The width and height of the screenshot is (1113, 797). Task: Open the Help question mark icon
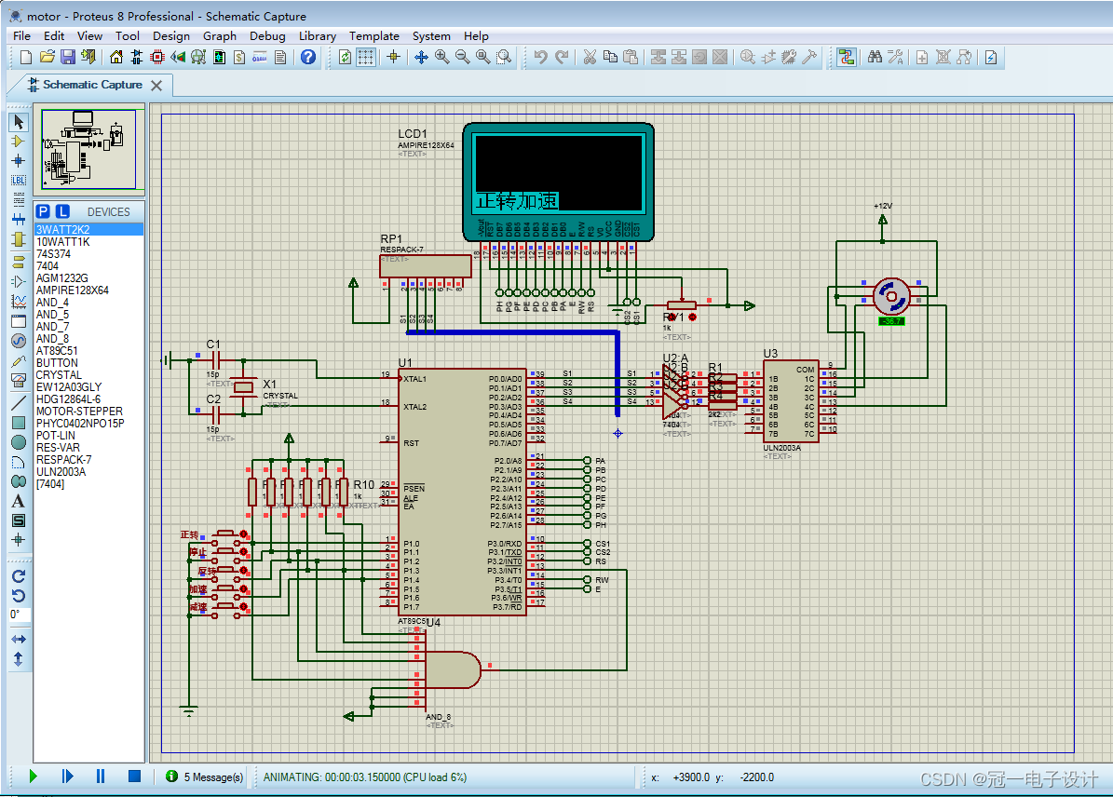click(x=308, y=57)
